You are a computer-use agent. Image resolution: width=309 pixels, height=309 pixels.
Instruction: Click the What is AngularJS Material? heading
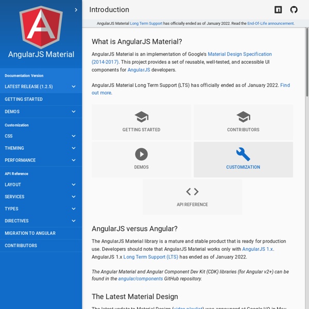(x=137, y=42)
